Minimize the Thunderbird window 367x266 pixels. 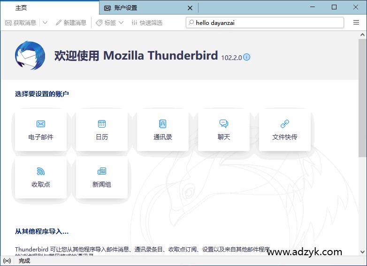[313, 7]
